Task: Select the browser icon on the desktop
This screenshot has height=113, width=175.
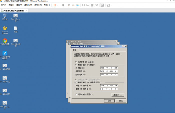Action: pos(5,40)
